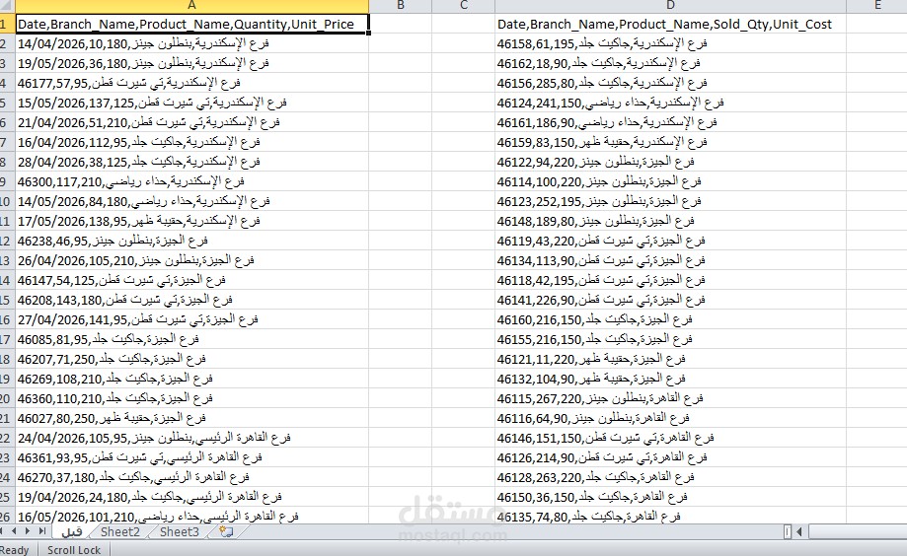
Task: Select row 5 header
Action: click(7, 103)
